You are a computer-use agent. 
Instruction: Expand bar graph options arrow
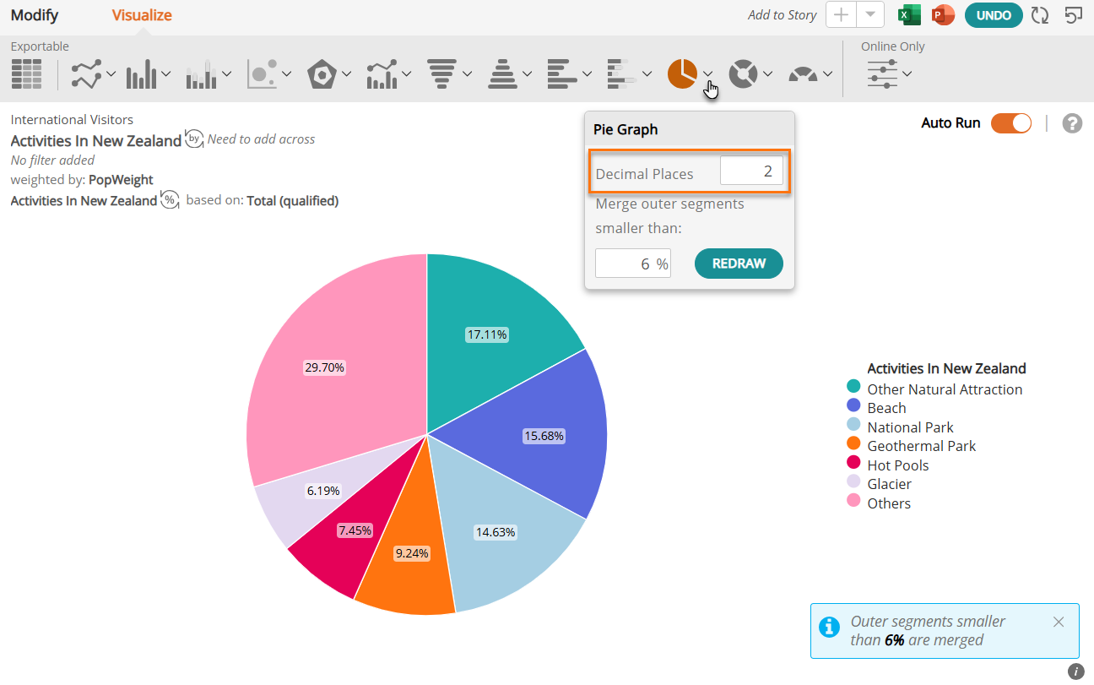(165, 74)
